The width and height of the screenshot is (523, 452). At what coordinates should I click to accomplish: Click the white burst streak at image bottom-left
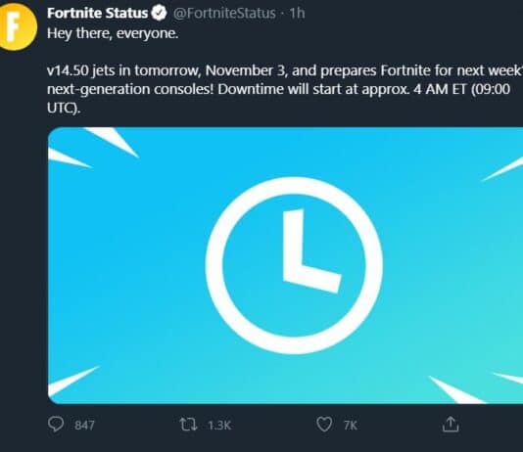point(74,381)
